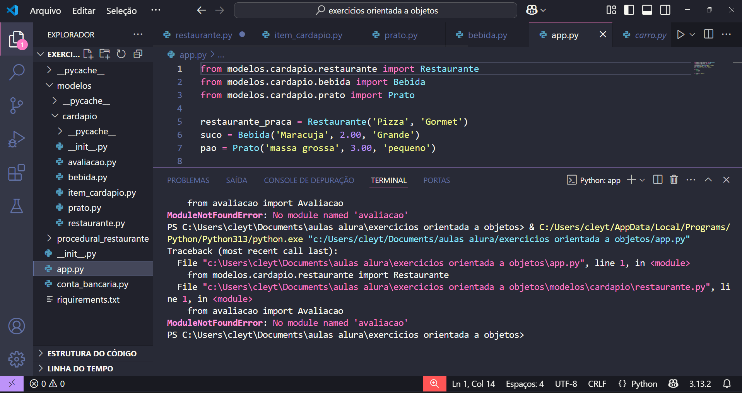Screen dimensions: 742x393
Task: Switch to the restaurante.py tab
Action: pos(203,35)
